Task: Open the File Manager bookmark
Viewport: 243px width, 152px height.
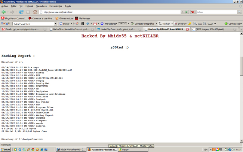Action: (83, 18)
